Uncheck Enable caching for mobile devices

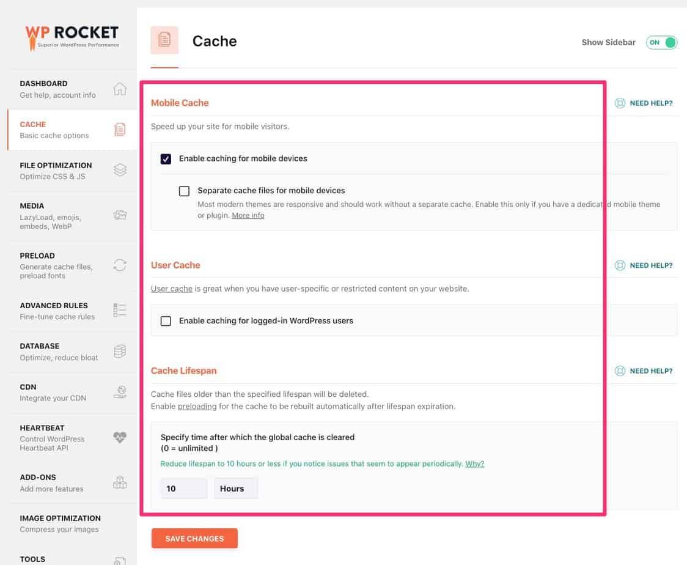coord(166,158)
